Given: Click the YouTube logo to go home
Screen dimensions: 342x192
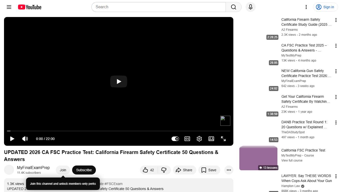Looking at the screenshot, I should (x=29, y=7).
